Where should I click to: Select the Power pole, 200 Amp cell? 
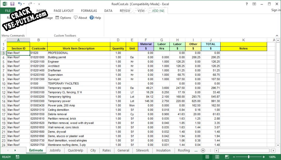[x=79, y=105]
